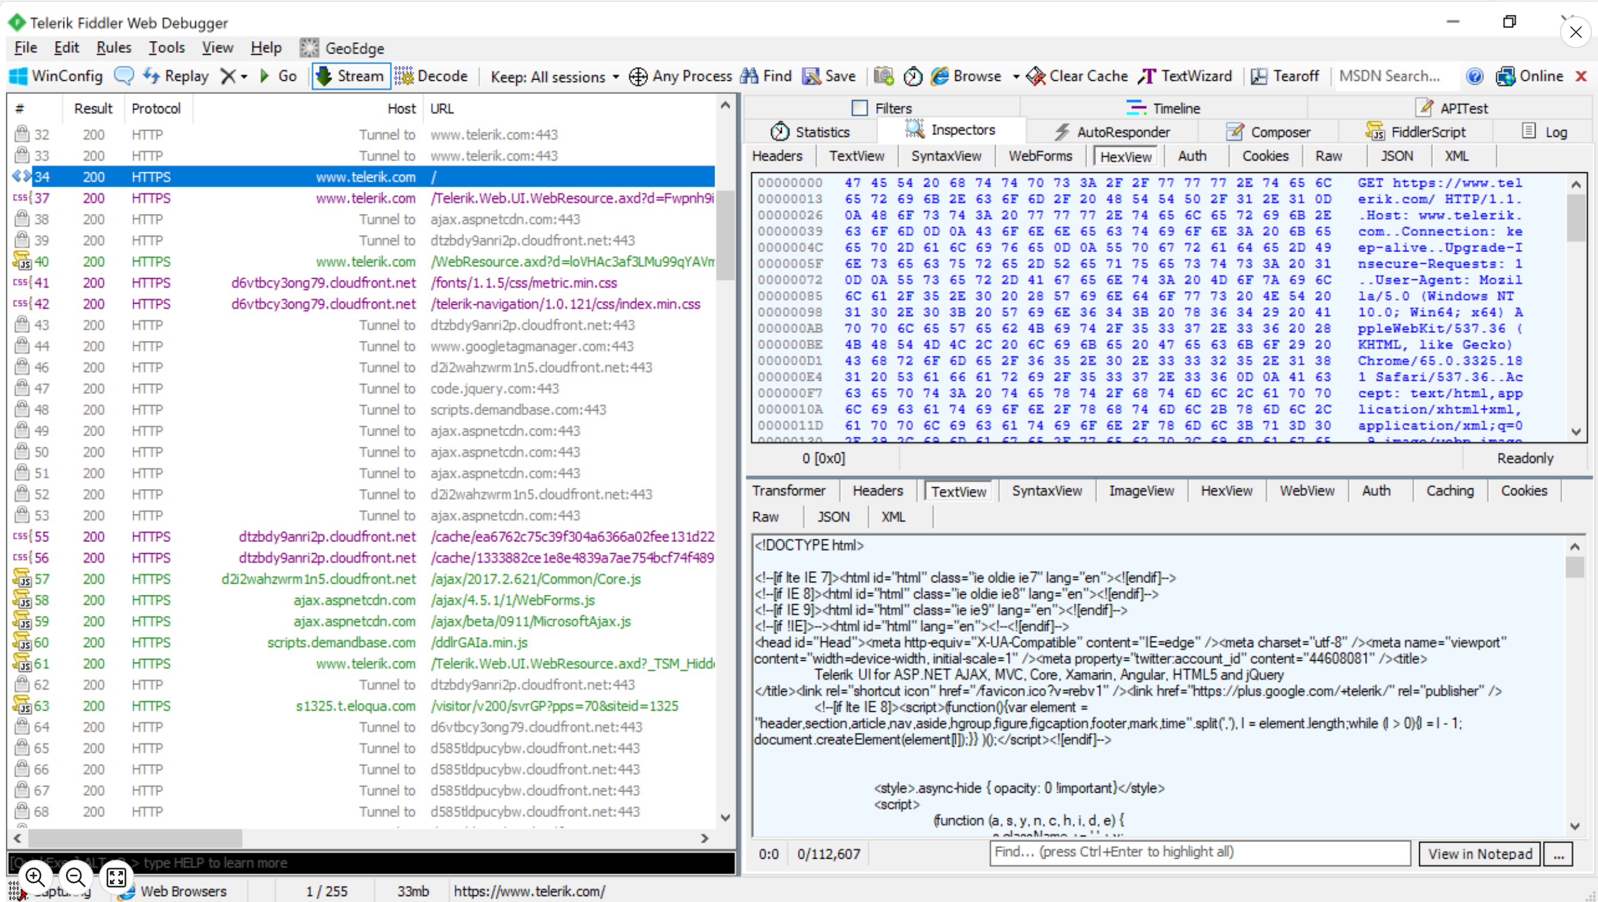The height and width of the screenshot is (902, 1598).
Task: Click the timer stopwatch toolbar icon
Action: pos(912,75)
